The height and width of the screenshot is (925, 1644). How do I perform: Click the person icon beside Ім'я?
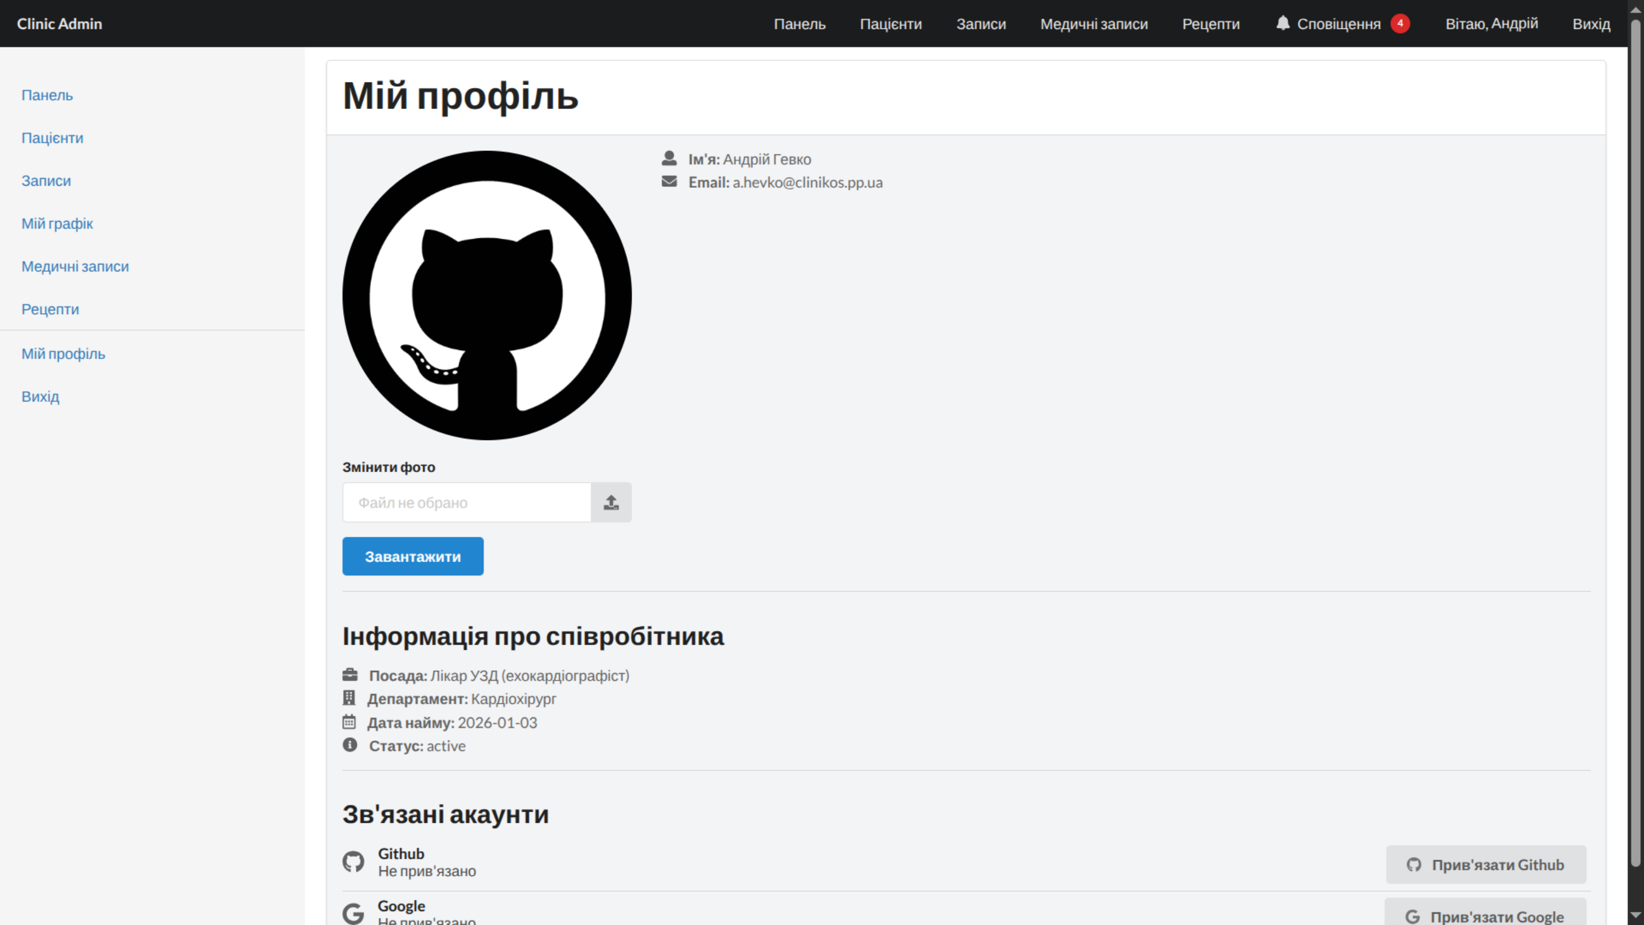tap(669, 158)
